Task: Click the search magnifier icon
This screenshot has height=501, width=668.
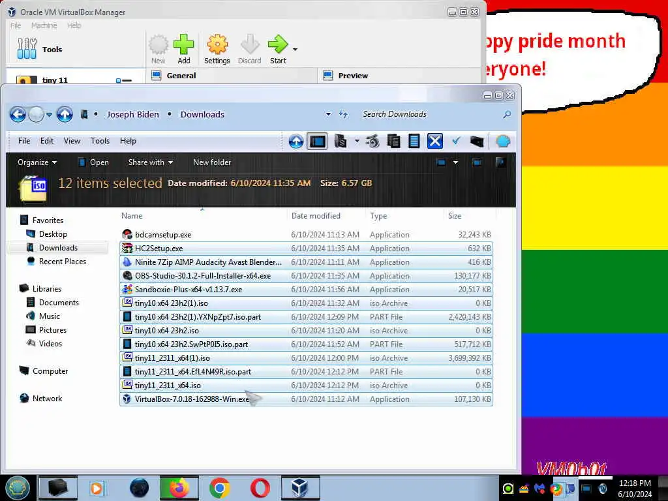Action: click(506, 114)
